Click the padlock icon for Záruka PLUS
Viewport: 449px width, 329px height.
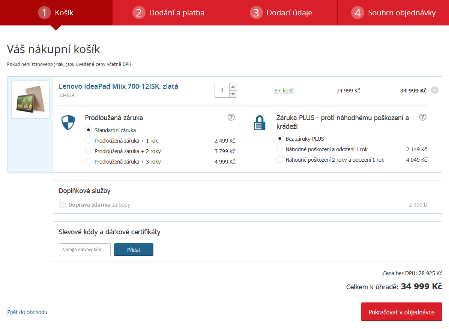(260, 123)
